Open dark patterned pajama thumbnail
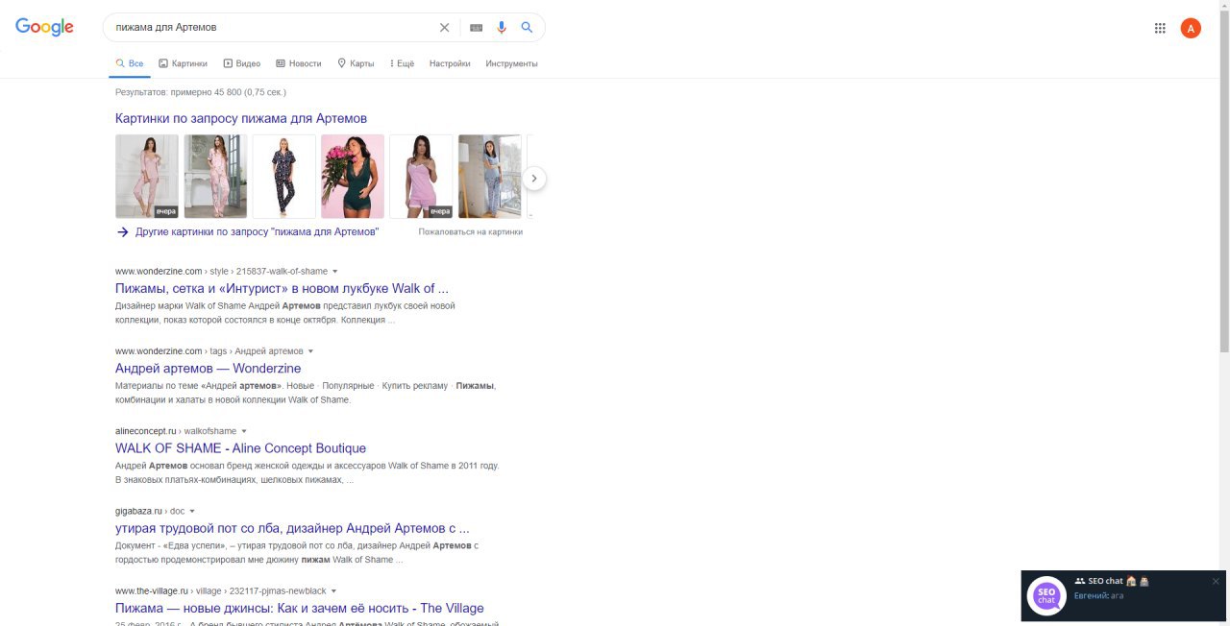Screen dimensions: 1230x626 coord(284,177)
